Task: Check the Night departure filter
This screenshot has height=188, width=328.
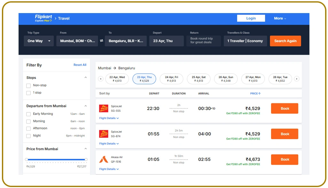Action: [28, 136]
